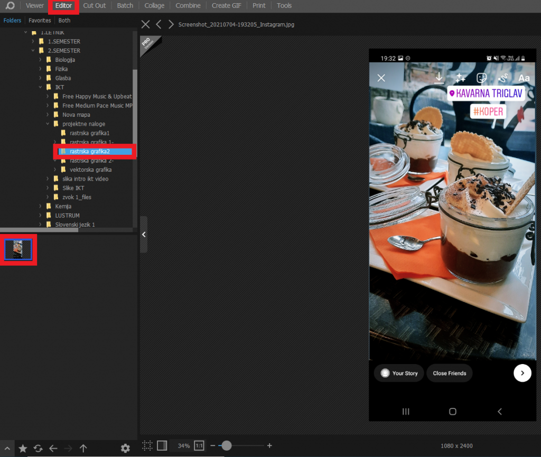Click the folder tree horizontal scrollbar
This screenshot has width=541, height=457.
tap(39, 230)
